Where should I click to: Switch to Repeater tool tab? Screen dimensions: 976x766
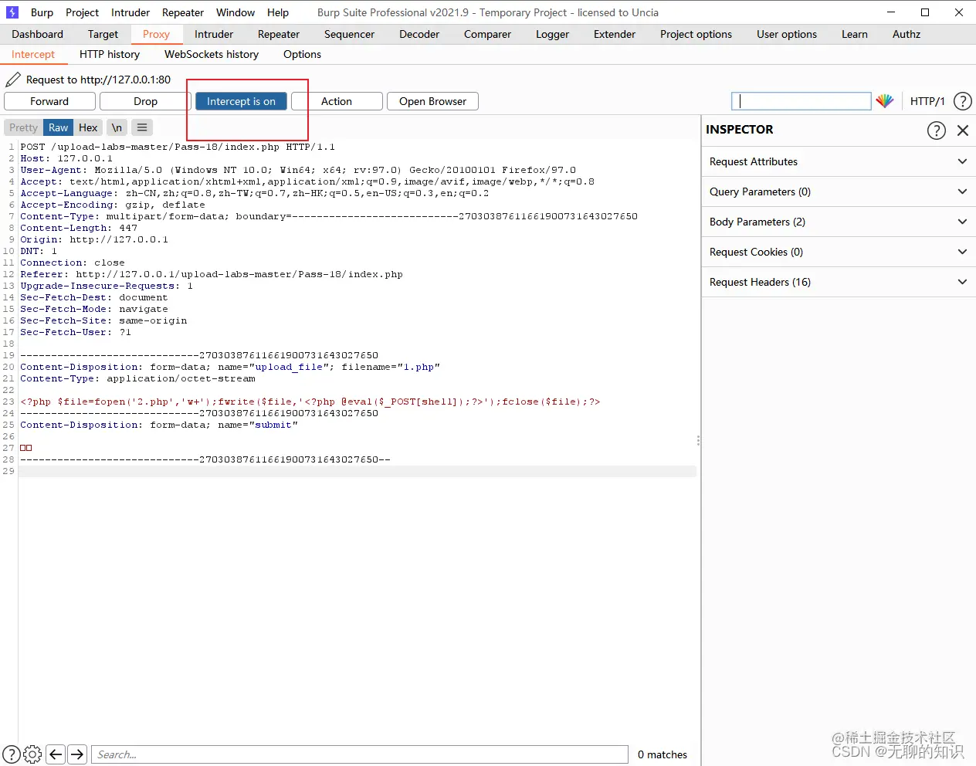point(279,34)
